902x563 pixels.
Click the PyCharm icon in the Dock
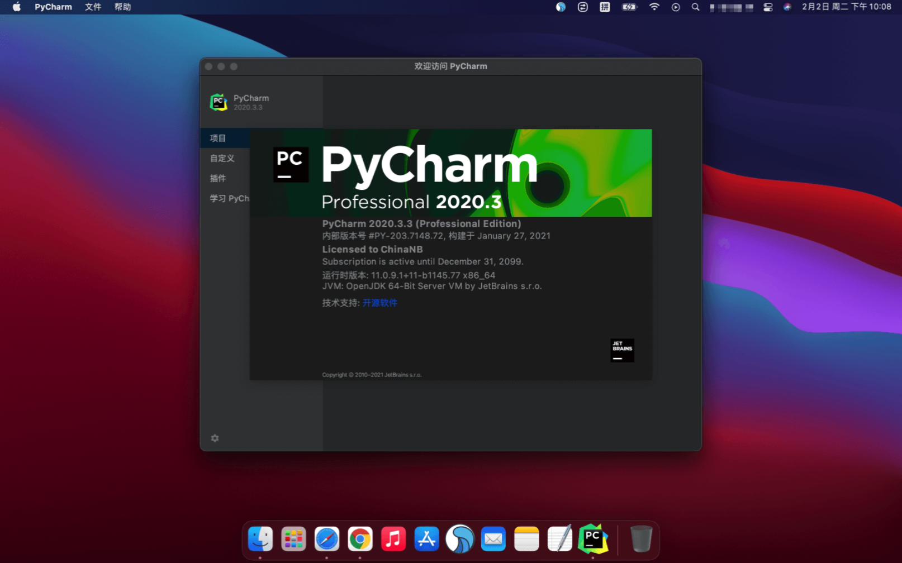593,539
